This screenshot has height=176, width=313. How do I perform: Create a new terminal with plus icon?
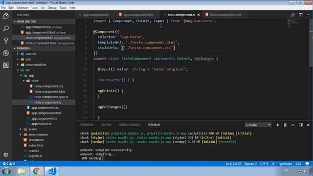[x=277, y=125]
